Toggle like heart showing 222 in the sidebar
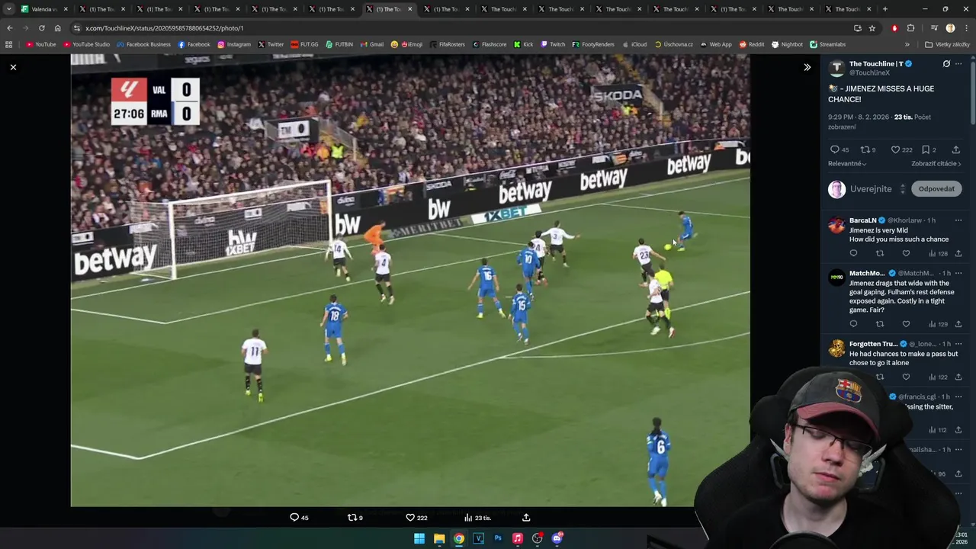This screenshot has height=549, width=976. point(895,149)
